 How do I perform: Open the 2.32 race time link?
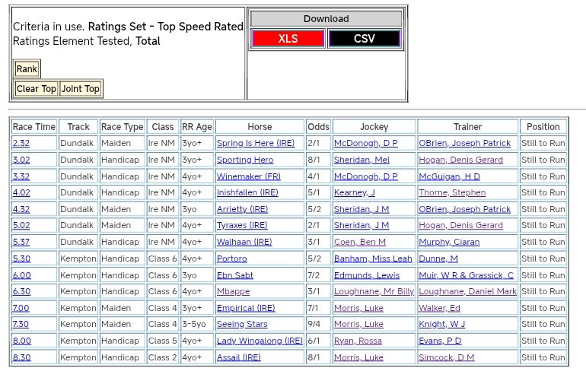click(21, 143)
